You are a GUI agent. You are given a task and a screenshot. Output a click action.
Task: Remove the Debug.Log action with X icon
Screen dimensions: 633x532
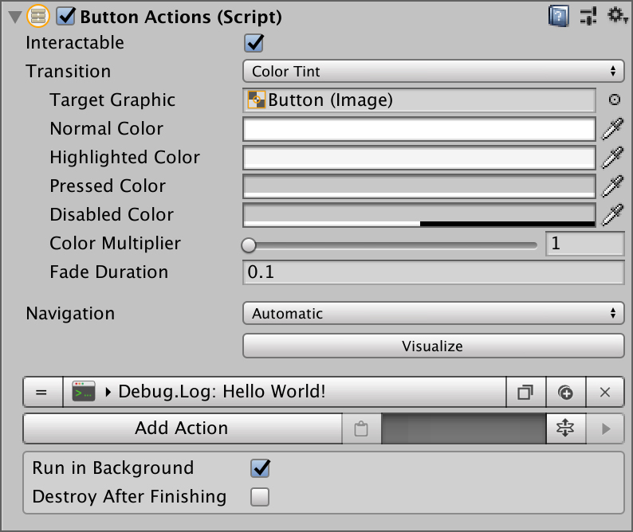pos(605,392)
